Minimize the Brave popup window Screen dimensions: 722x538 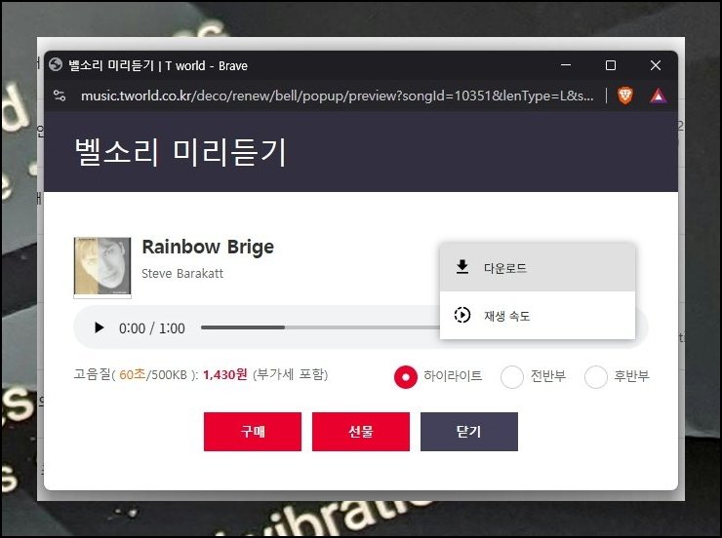click(x=566, y=65)
